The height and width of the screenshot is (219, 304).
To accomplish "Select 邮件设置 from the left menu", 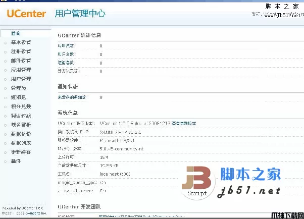I will coord(21,61).
